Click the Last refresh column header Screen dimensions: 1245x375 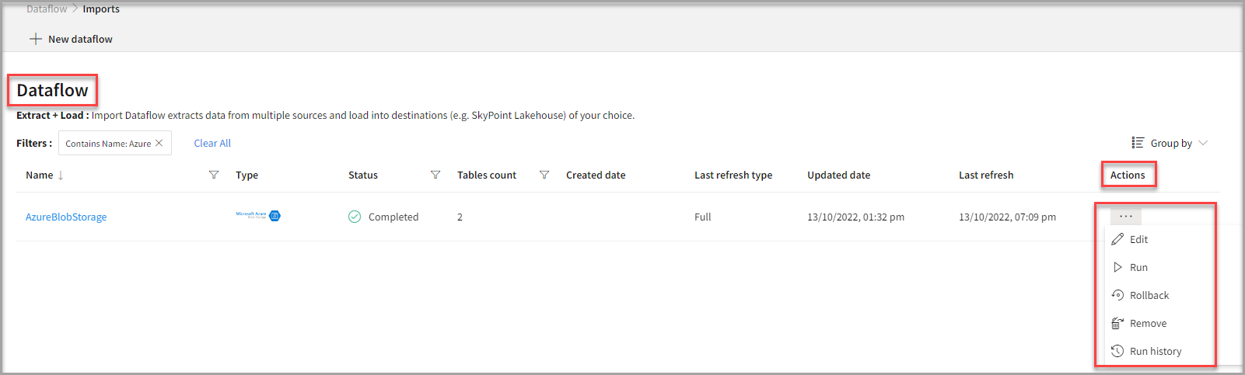pos(985,175)
